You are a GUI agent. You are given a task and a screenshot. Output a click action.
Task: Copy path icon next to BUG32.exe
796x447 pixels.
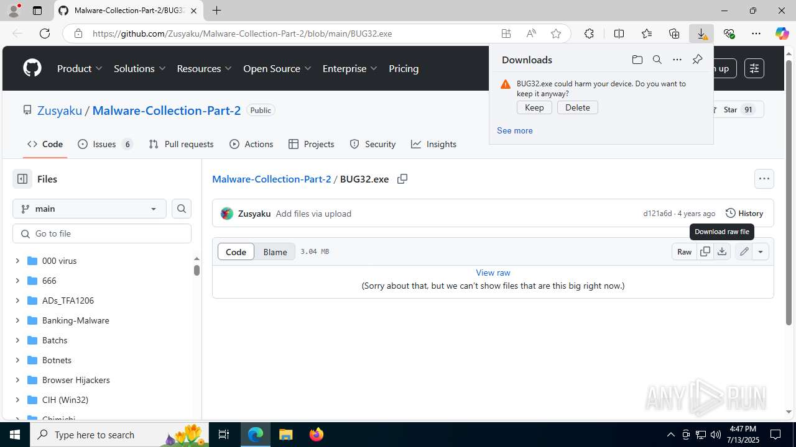tap(402, 179)
